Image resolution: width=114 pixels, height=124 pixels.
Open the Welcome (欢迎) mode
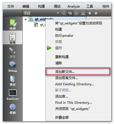tap(13, 24)
